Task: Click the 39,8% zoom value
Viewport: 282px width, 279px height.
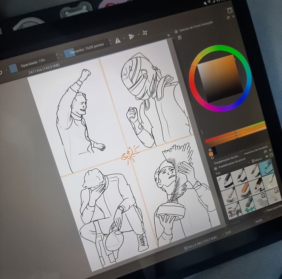Action: (x=259, y=221)
